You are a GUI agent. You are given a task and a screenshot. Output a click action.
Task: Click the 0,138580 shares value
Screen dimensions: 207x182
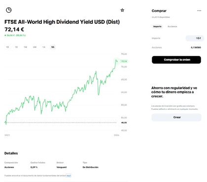pos(196,47)
